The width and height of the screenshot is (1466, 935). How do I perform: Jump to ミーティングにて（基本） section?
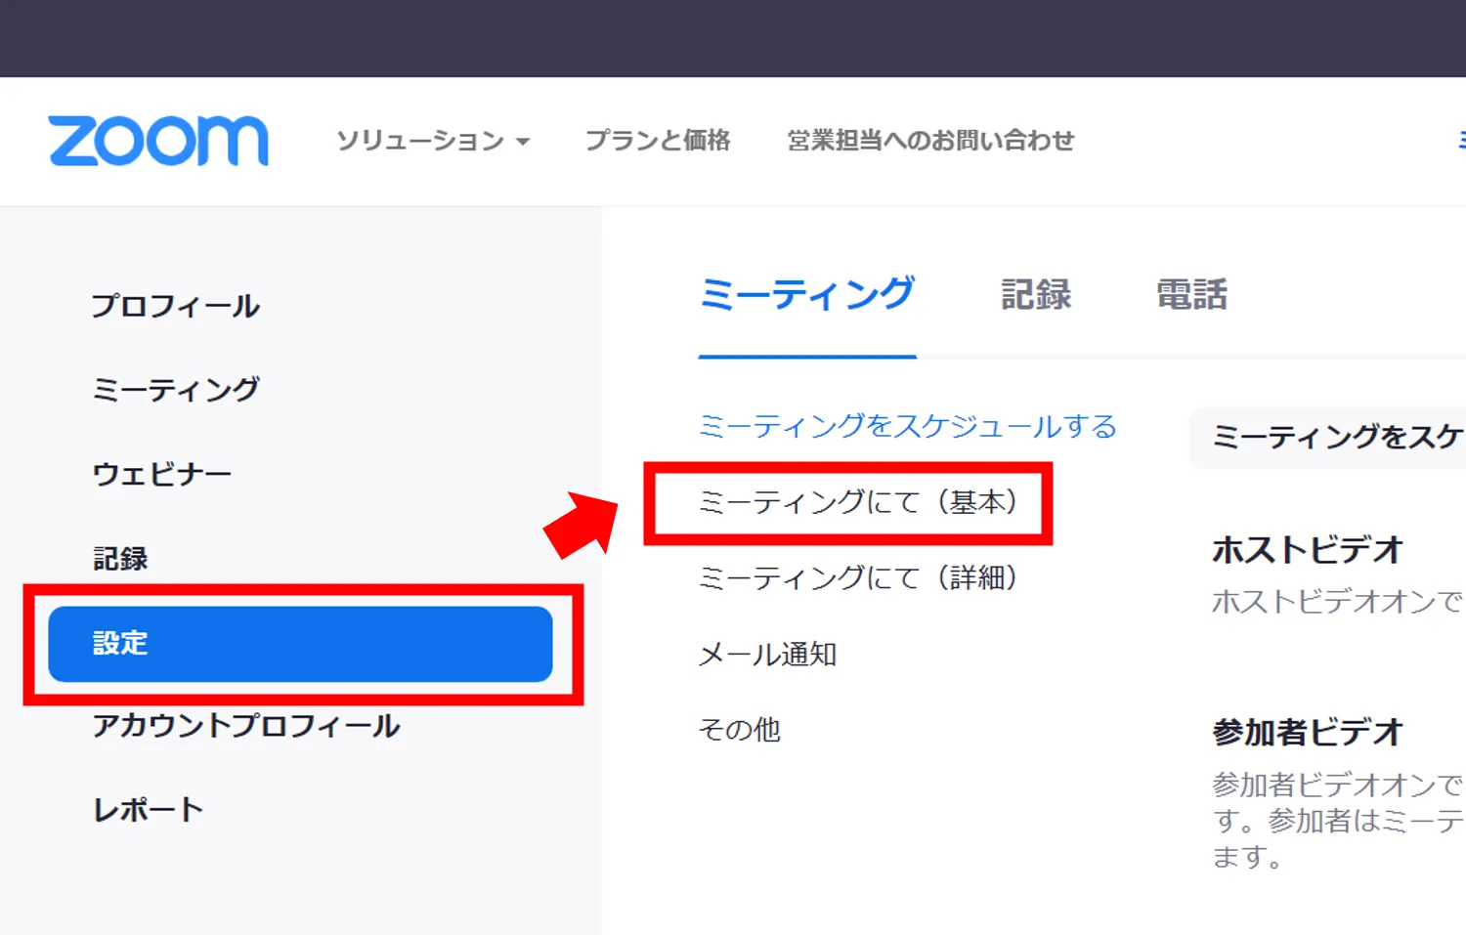[x=858, y=502]
